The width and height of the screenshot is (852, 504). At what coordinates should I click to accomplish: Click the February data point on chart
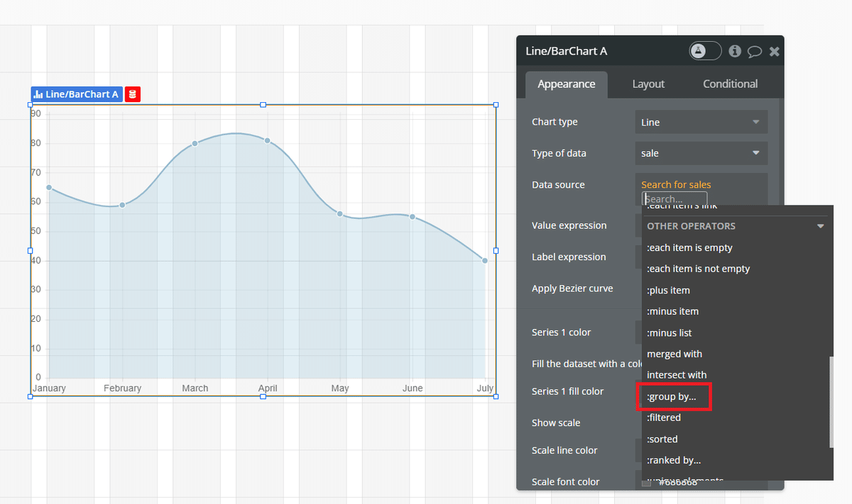(x=122, y=205)
